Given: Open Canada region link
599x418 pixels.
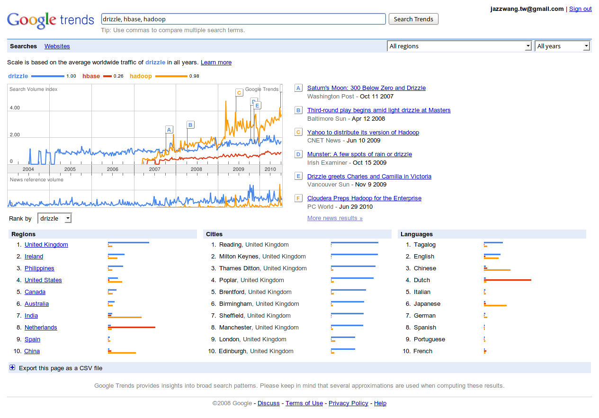Looking at the screenshot, I should pos(35,292).
